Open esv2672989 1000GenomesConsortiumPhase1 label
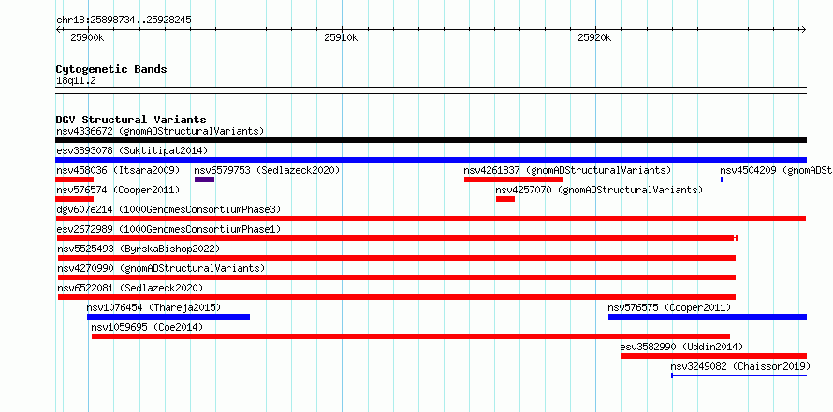The height and width of the screenshot is (412, 833). point(168,229)
